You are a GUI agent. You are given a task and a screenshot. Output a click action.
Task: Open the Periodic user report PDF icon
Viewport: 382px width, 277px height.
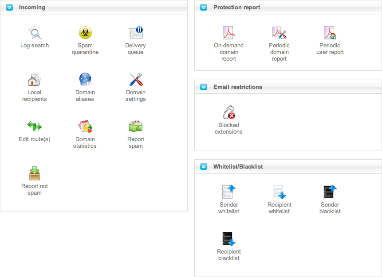[330, 33]
